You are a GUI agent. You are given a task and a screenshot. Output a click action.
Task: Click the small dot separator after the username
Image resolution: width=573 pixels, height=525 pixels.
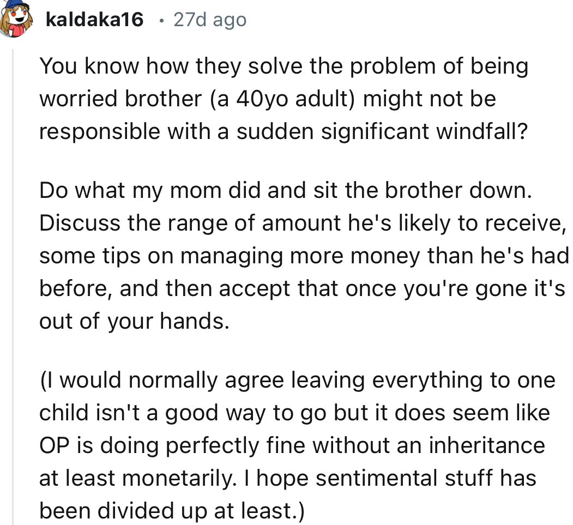(161, 20)
